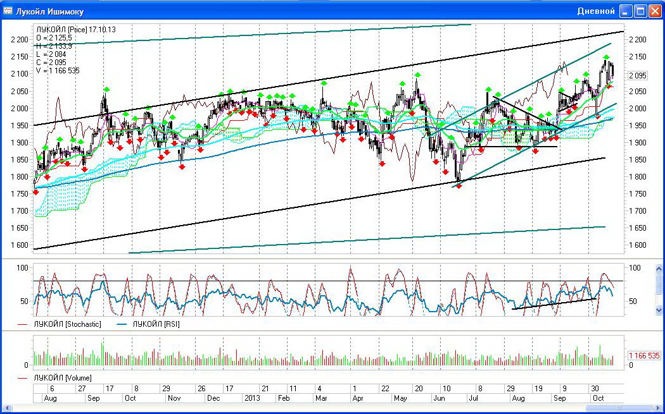Click the day 22 label on time axis
Screen dimensions: 665x414
click(384, 389)
